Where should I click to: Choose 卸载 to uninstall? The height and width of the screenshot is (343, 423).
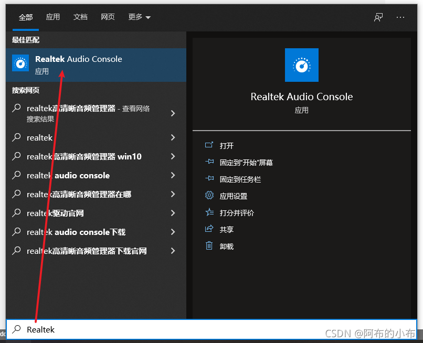pyautogui.click(x=226, y=246)
